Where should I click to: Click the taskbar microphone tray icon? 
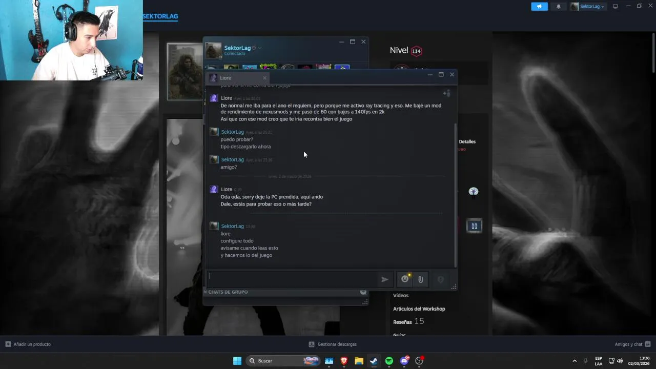tap(586, 361)
